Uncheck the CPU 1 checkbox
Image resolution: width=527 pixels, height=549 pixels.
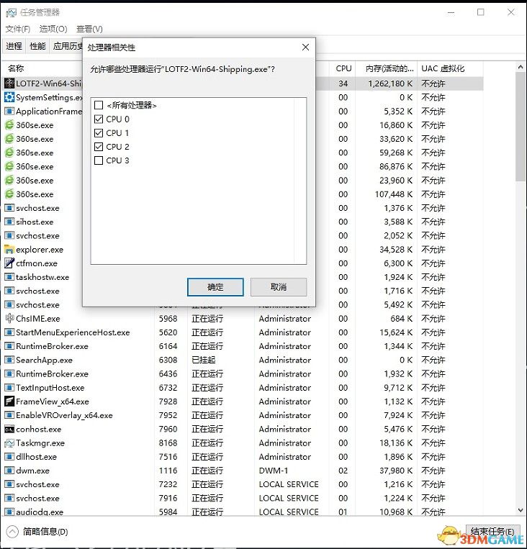pos(99,132)
